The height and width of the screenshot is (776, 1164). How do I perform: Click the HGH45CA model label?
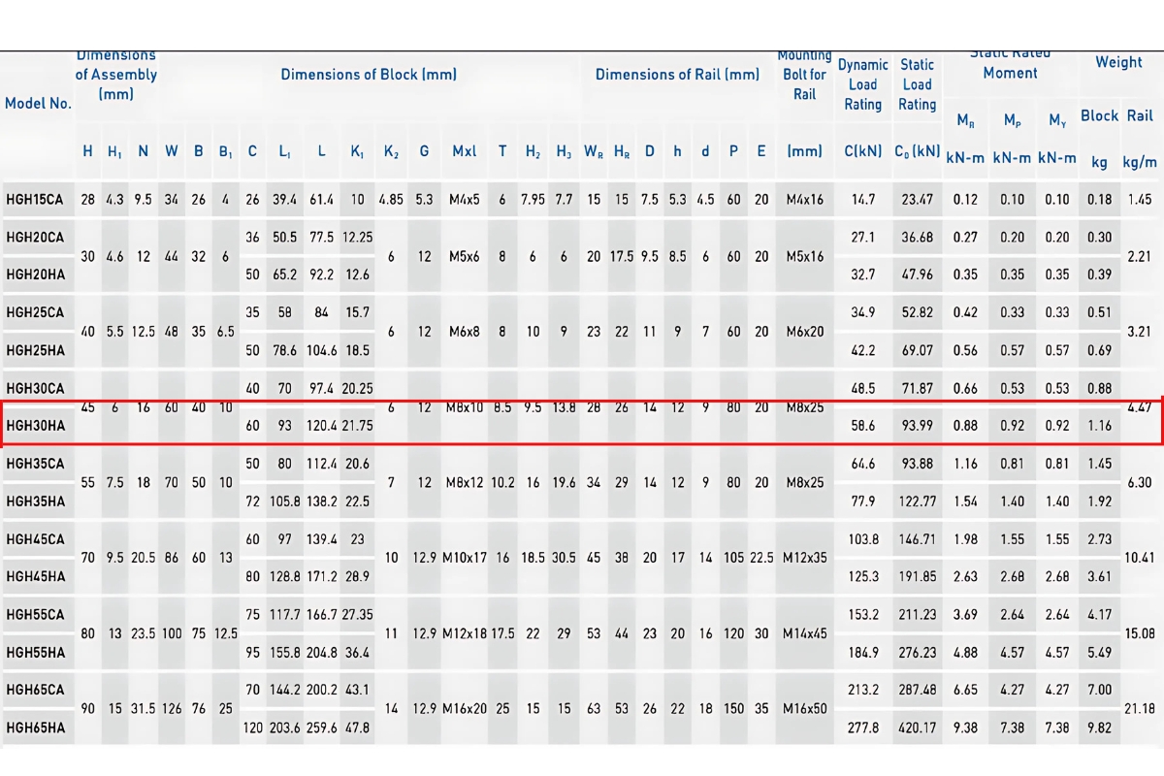point(35,538)
